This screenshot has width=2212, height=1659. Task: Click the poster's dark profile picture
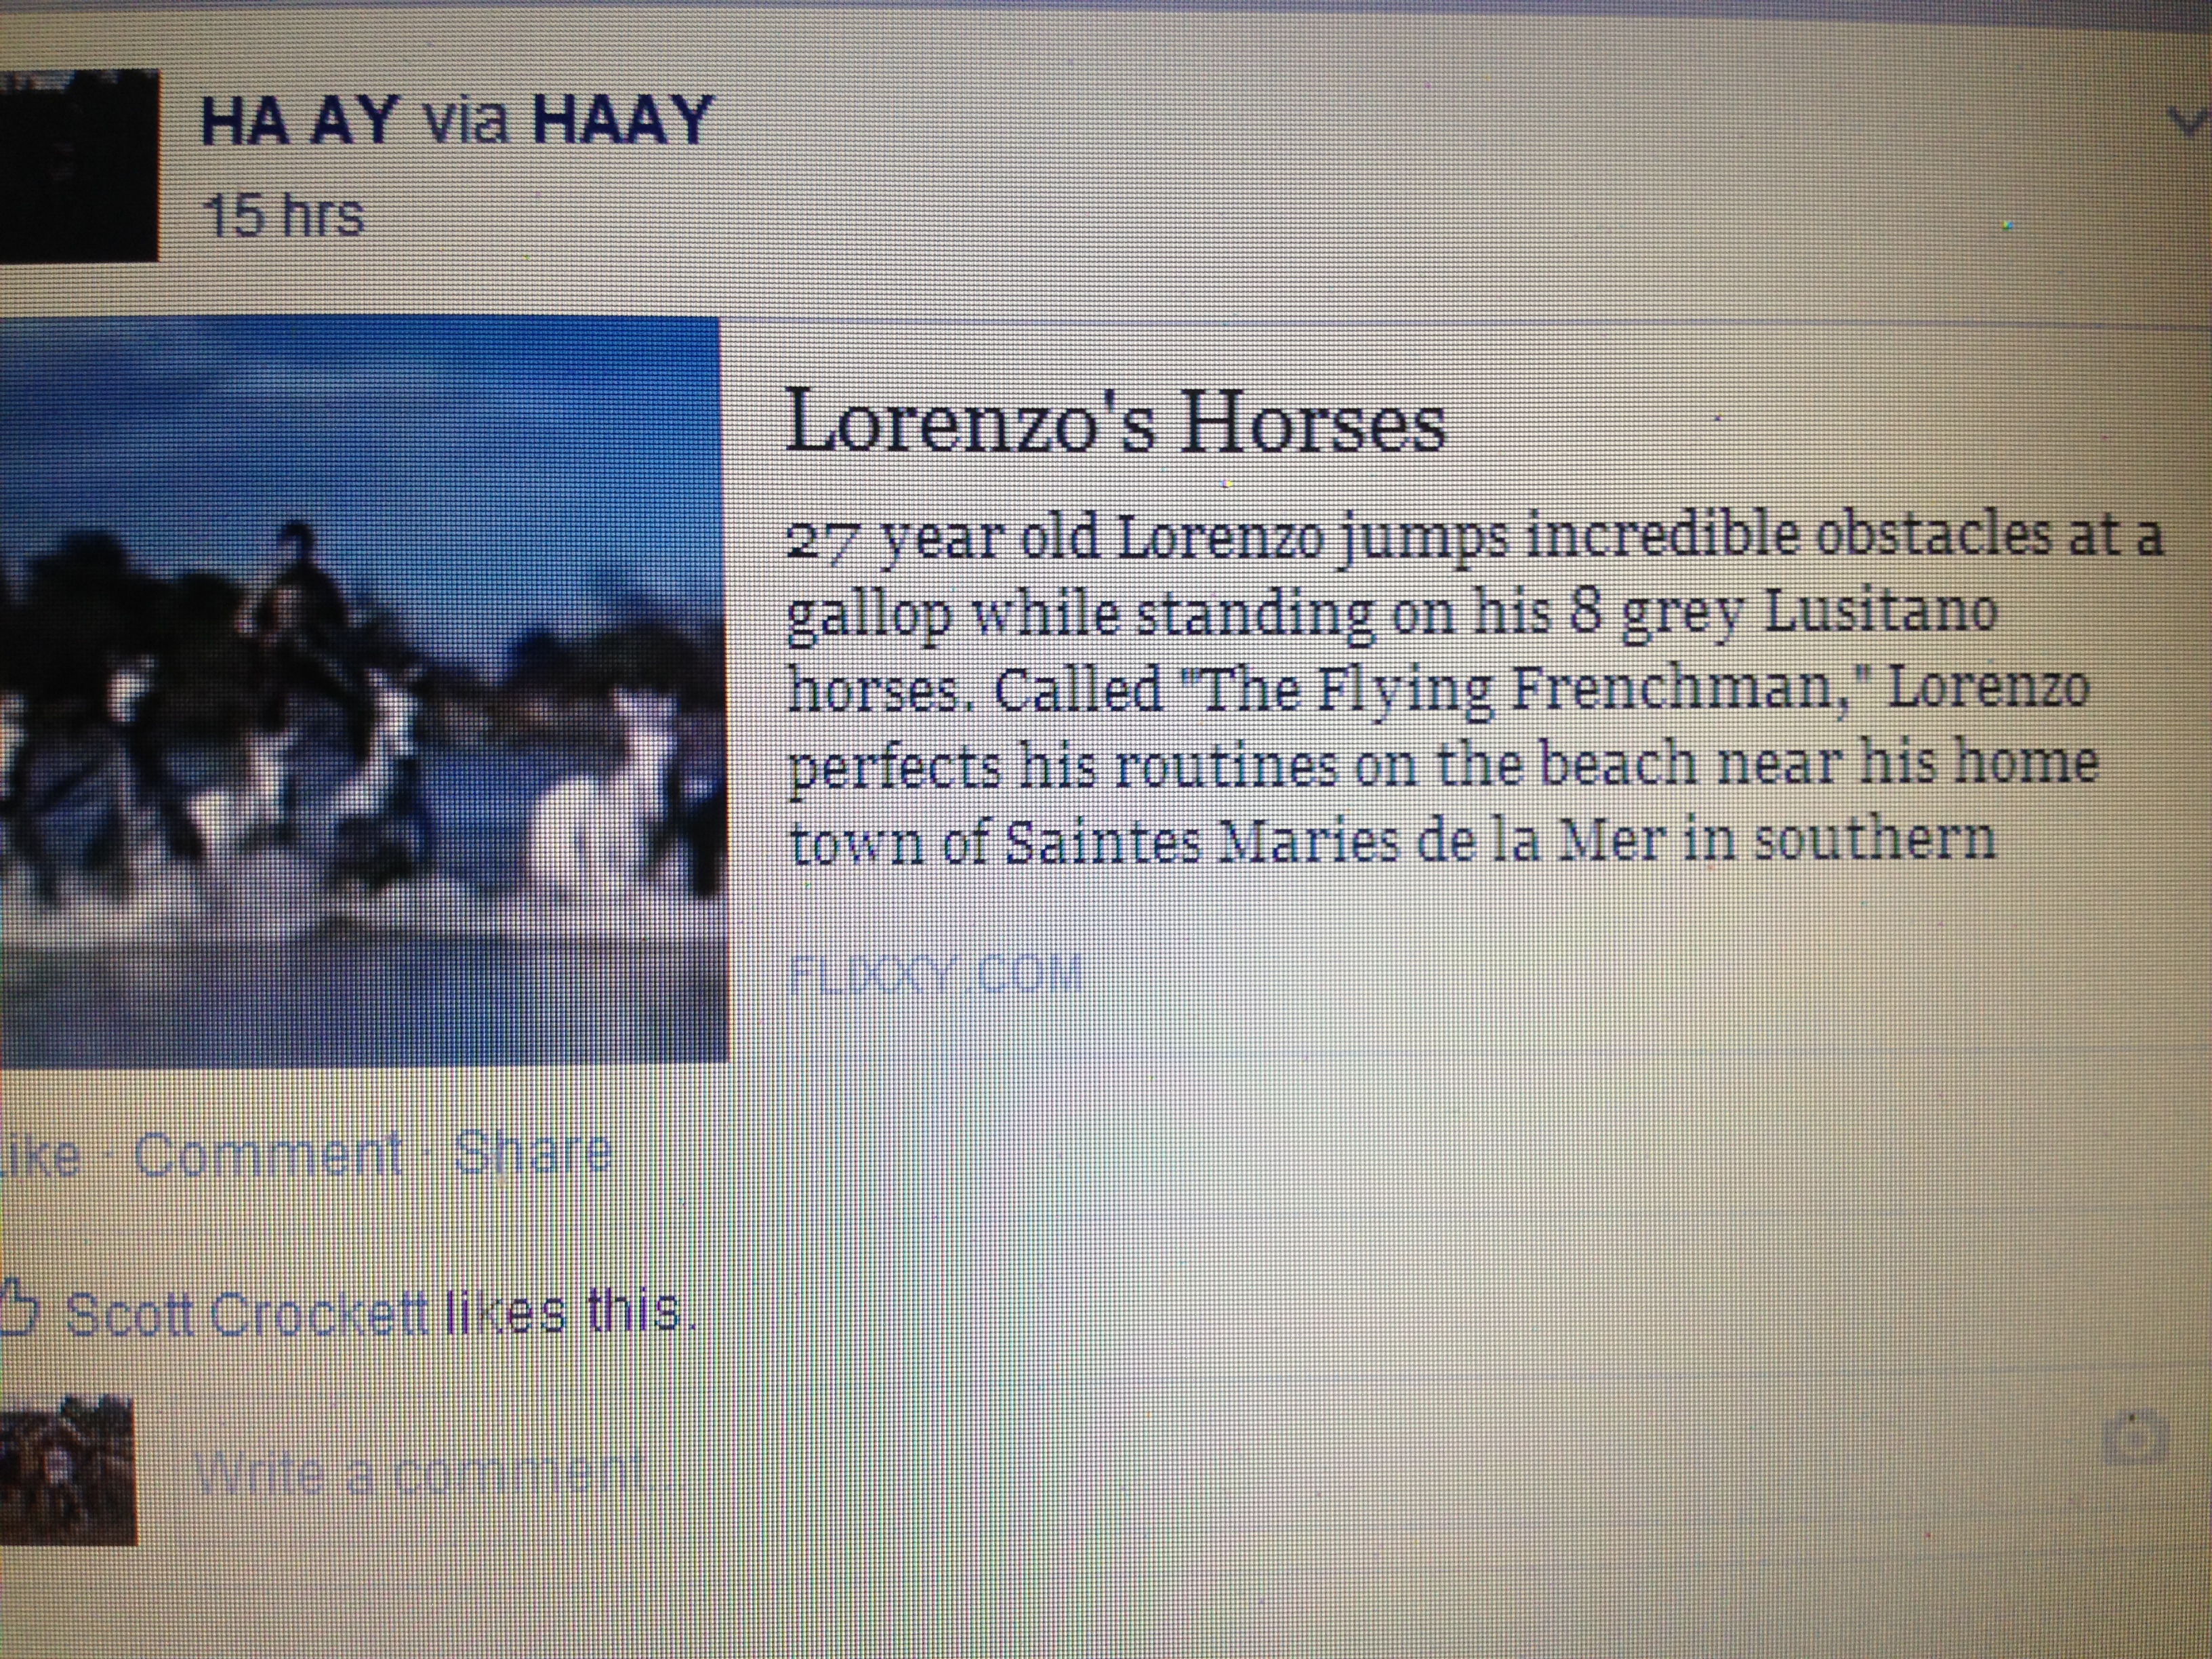79,165
